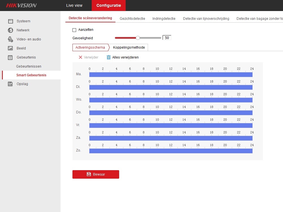Open the Live view tab
This screenshot has height=212, width=283.
74,5
